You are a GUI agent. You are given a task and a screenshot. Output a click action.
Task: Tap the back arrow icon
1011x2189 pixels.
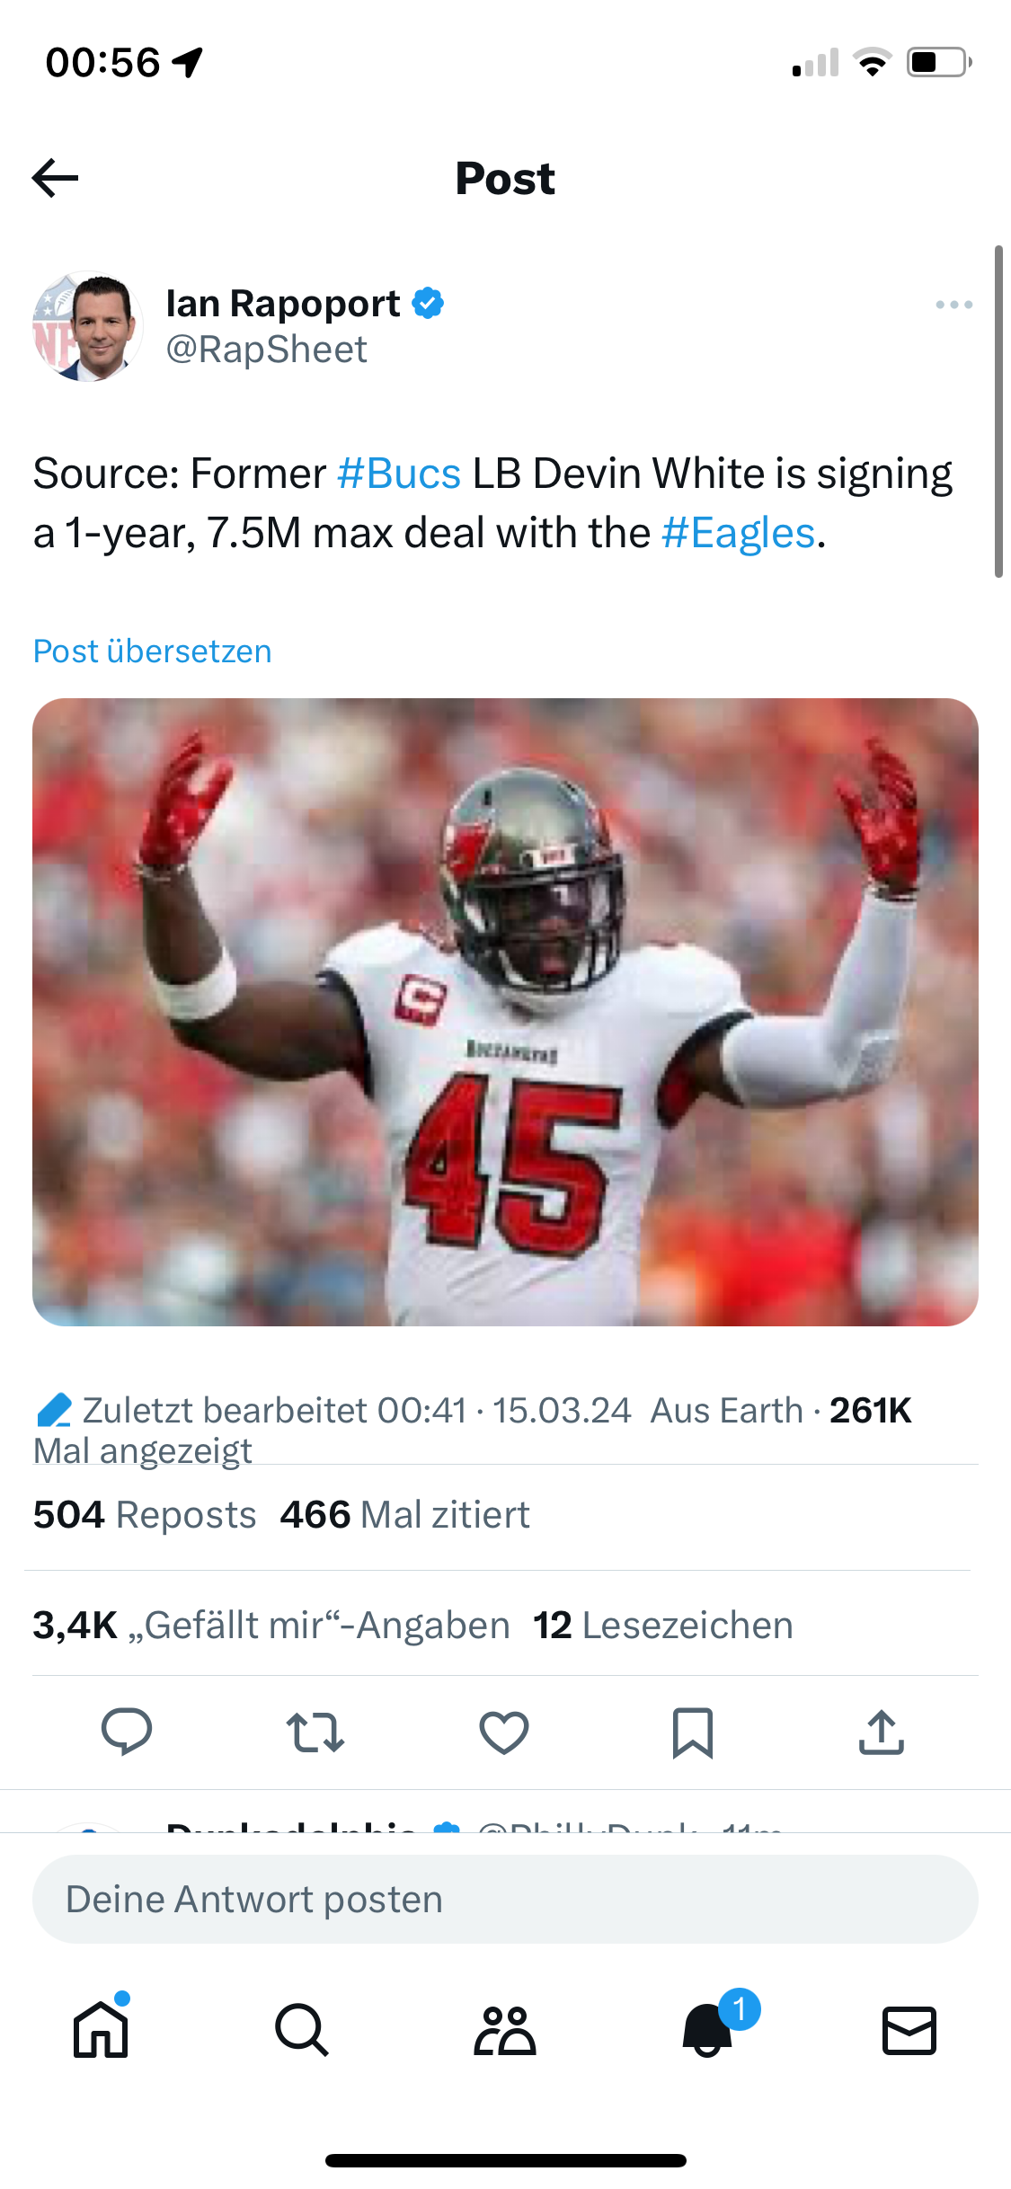click(56, 178)
